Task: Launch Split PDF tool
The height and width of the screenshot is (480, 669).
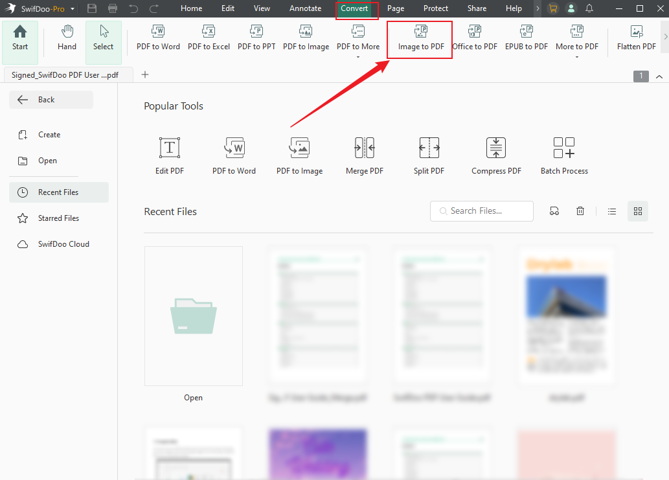Action: 429,156
